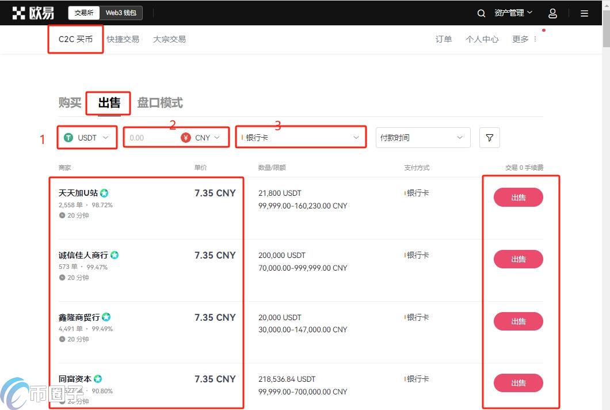The image size is (610, 410).
Task: Open the 银行卡 payment method dropdown
Action: coord(300,138)
